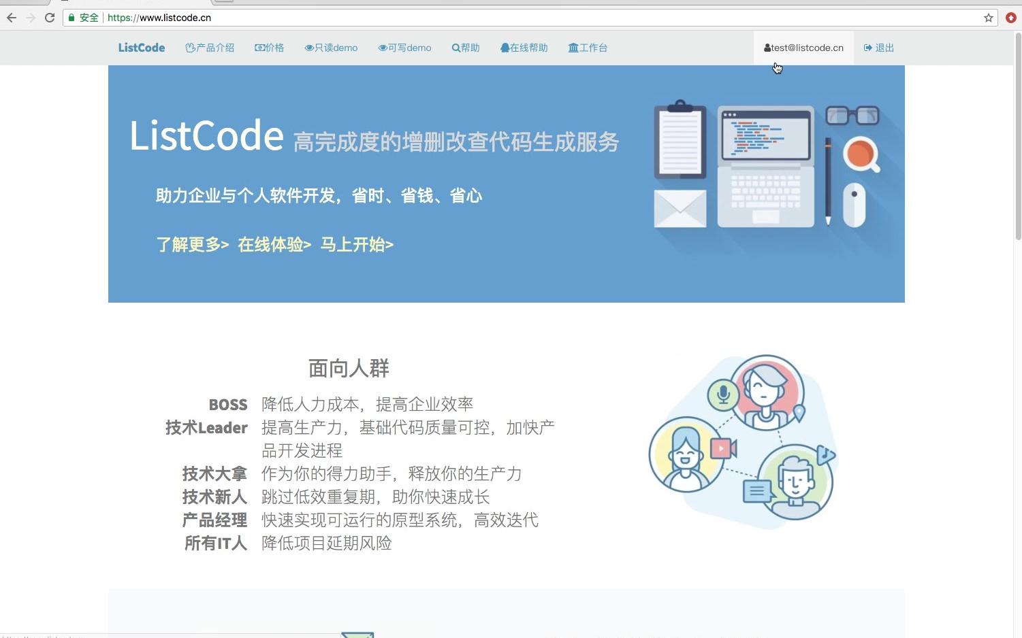Go to 工作台 workbench
The height and width of the screenshot is (638, 1022).
[x=588, y=48]
